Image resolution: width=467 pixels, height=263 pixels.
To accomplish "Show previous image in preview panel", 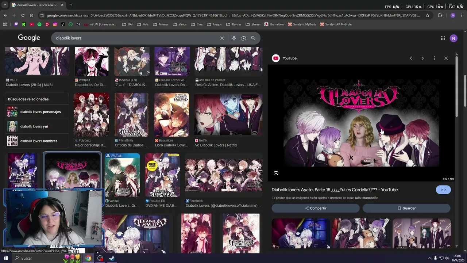I will tap(411, 58).
